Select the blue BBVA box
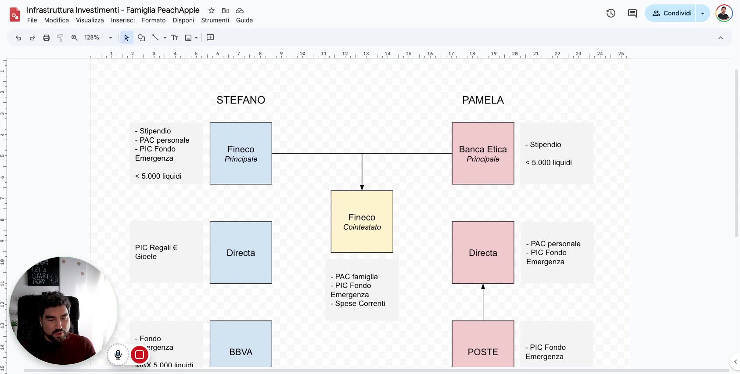Viewport: 740px width, 374px height. pos(241,344)
